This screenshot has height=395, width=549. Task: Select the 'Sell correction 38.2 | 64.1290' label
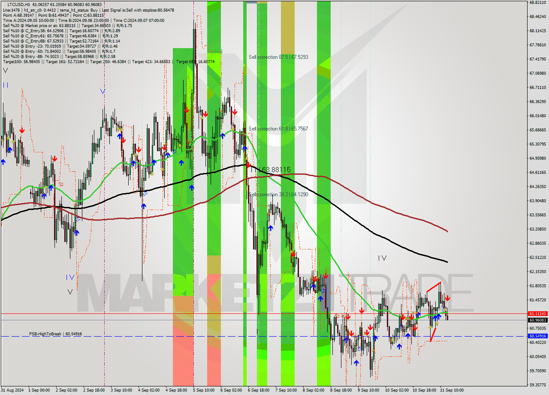(278, 194)
